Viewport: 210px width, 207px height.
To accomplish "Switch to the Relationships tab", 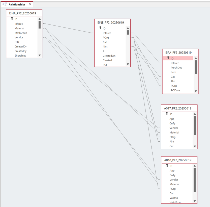I will point(17,4).
